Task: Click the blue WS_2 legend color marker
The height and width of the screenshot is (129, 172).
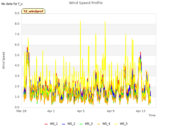Action: tap(63, 124)
